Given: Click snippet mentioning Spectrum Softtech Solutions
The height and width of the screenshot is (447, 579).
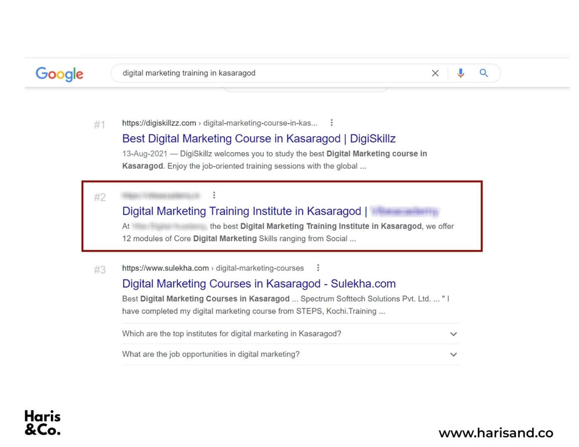Looking at the screenshot, I should (x=286, y=305).
